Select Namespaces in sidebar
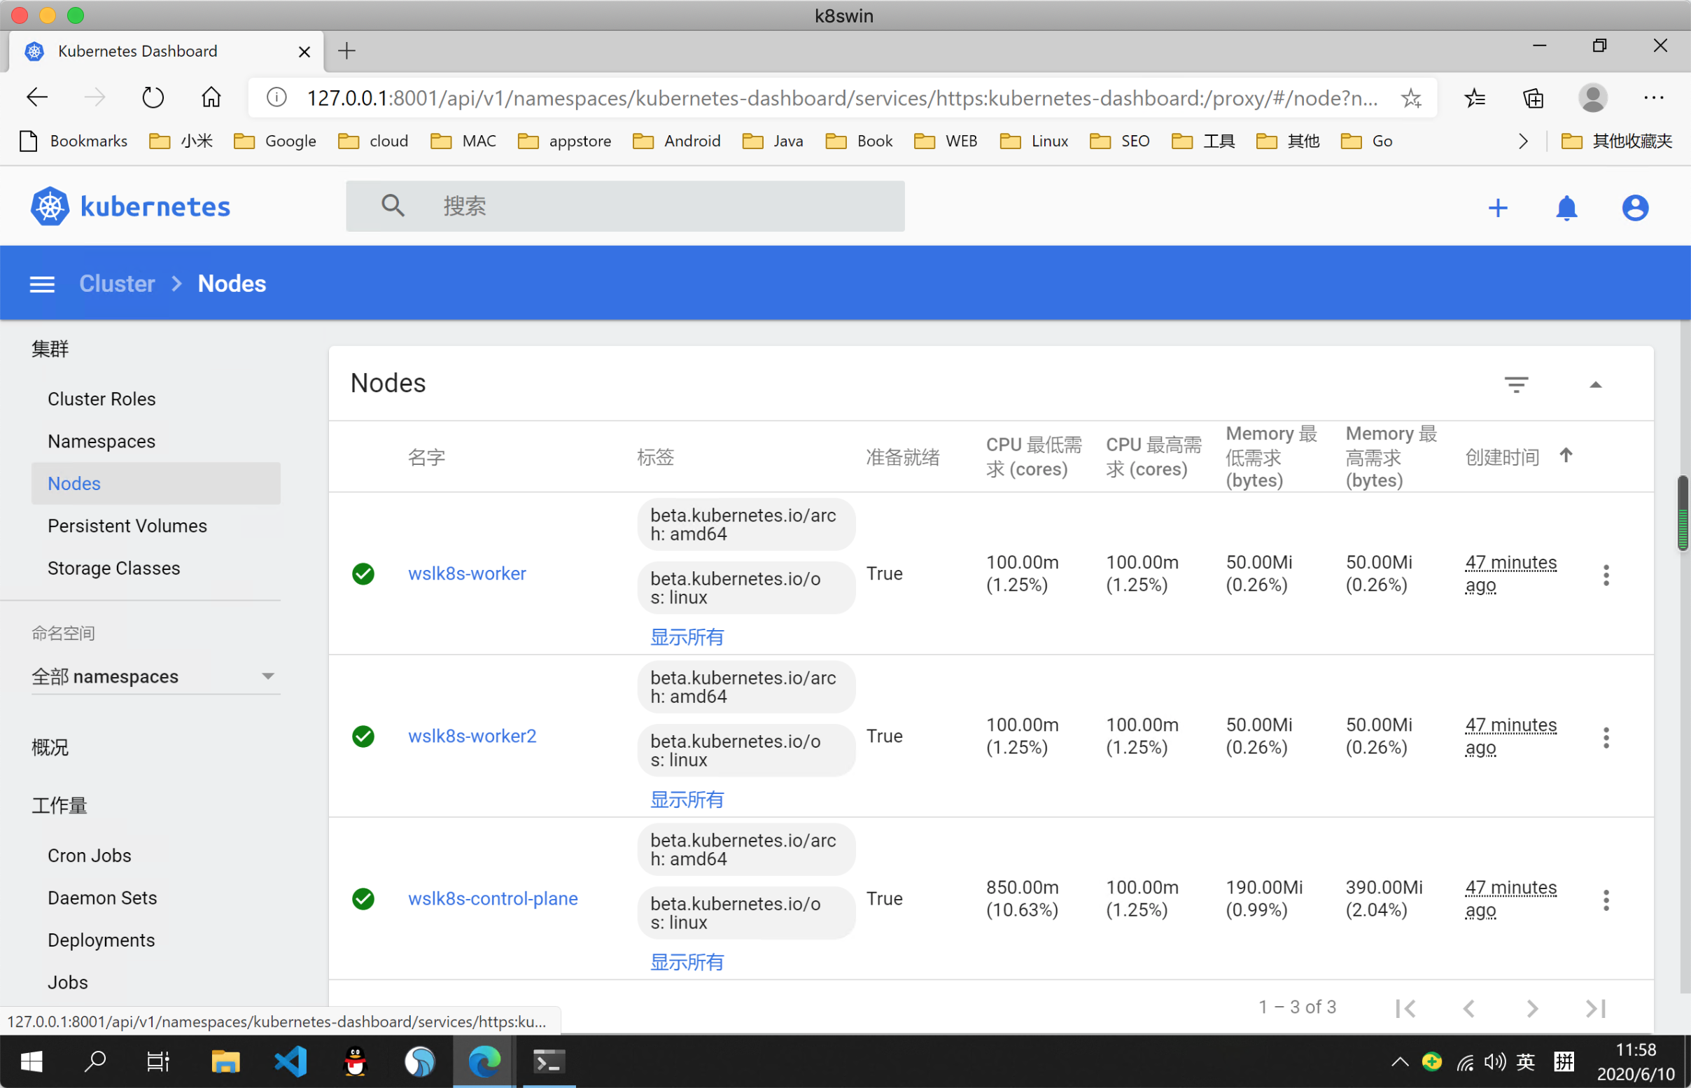The height and width of the screenshot is (1088, 1691). (101, 442)
